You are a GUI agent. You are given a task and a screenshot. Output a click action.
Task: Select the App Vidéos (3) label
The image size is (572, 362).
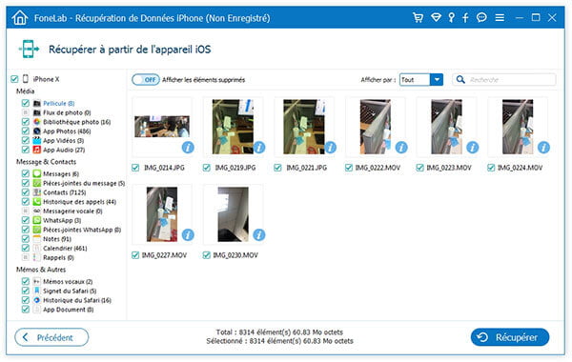pos(64,140)
